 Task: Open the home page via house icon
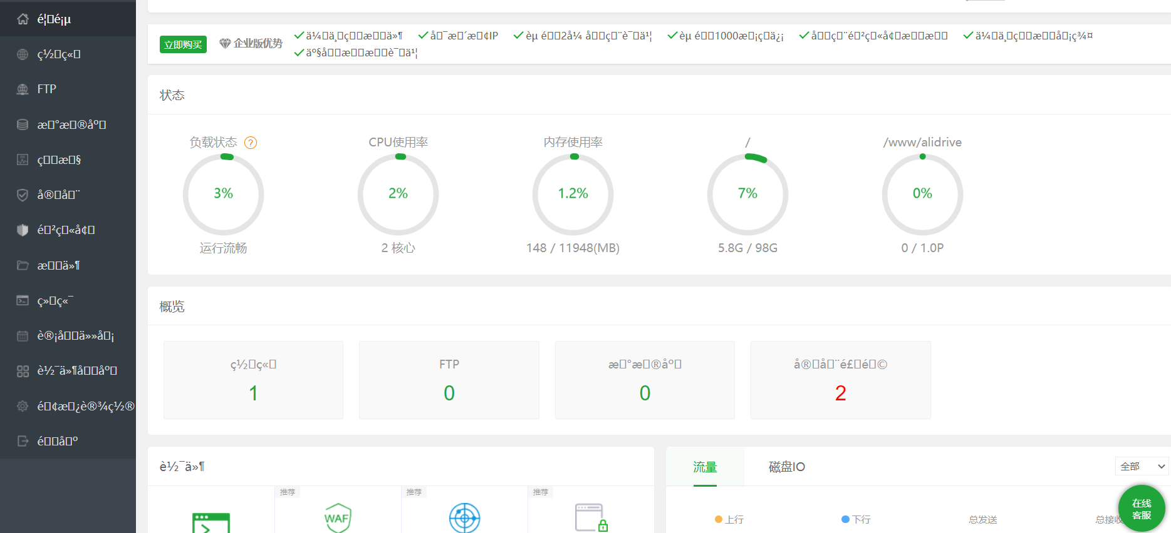23,19
